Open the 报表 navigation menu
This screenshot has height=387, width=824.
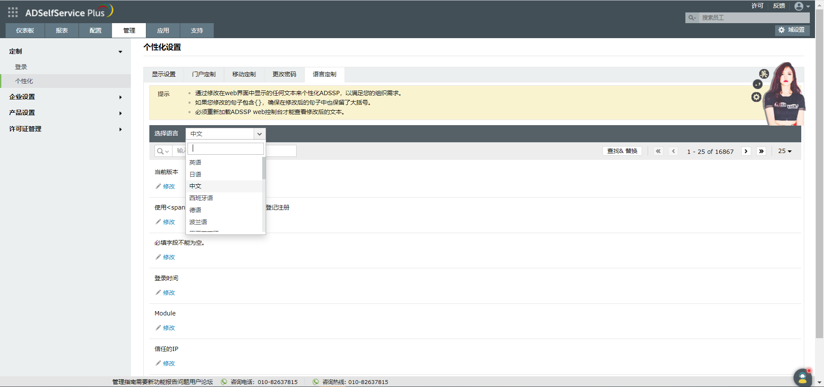[61, 30]
